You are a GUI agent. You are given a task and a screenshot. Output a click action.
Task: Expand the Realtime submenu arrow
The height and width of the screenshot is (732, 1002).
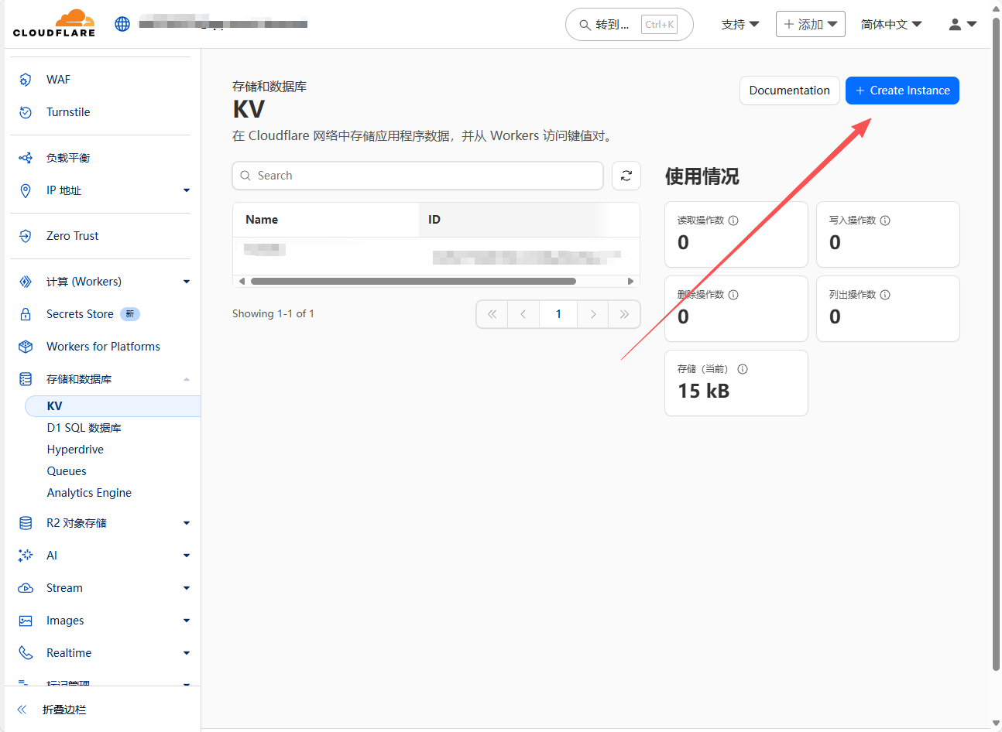tap(187, 653)
